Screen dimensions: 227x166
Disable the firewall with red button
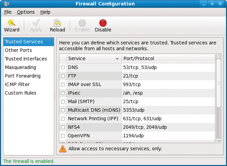(103, 23)
